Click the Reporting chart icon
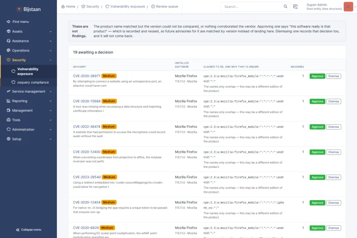 8,101
